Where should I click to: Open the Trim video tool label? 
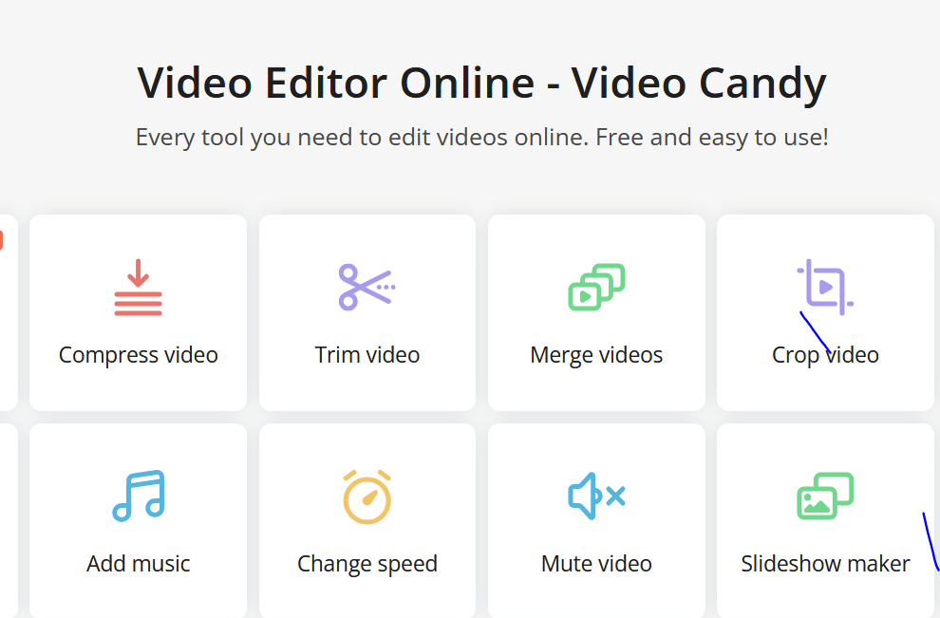coord(367,355)
